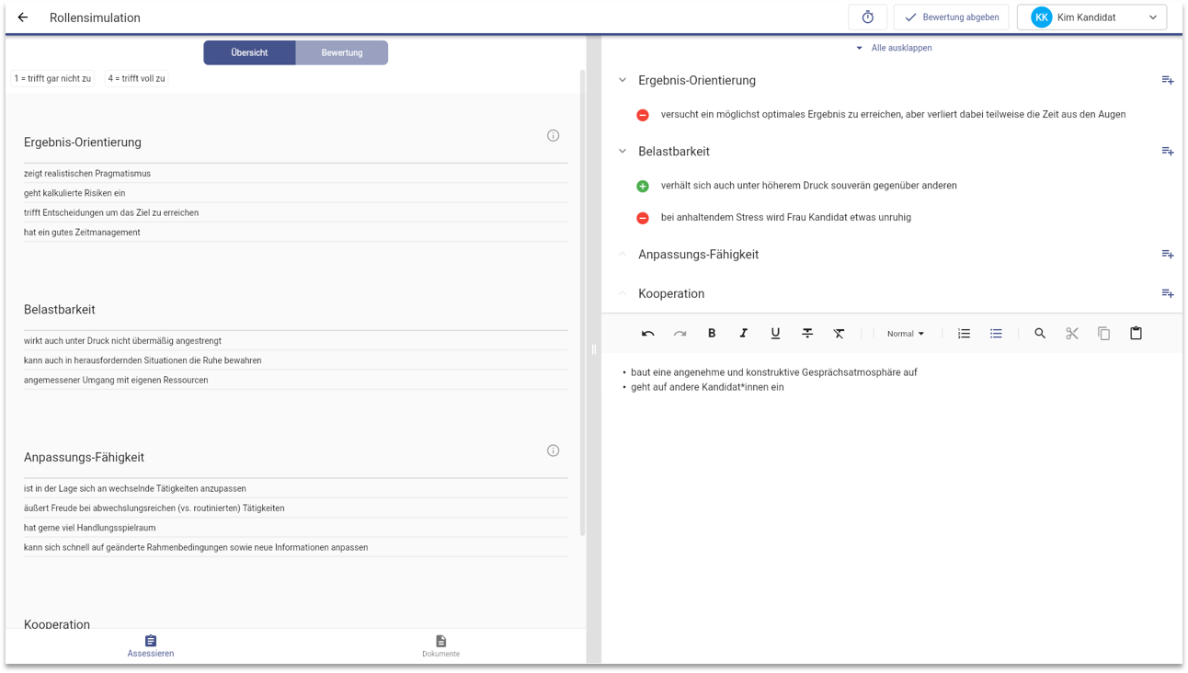This screenshot has width=1188, height=673.
Task: Select 'hat gerne viel Handlungsspielraum' row
Action: coord(295,528)
